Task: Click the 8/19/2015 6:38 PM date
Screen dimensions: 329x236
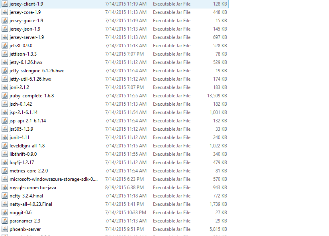Action: pyautogui.click(x=124, y=188)
